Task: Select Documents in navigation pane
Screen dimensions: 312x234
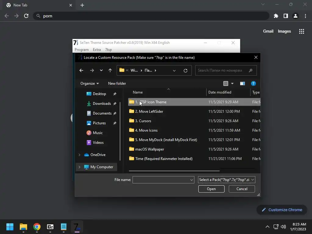Action: tap(102, 113)
